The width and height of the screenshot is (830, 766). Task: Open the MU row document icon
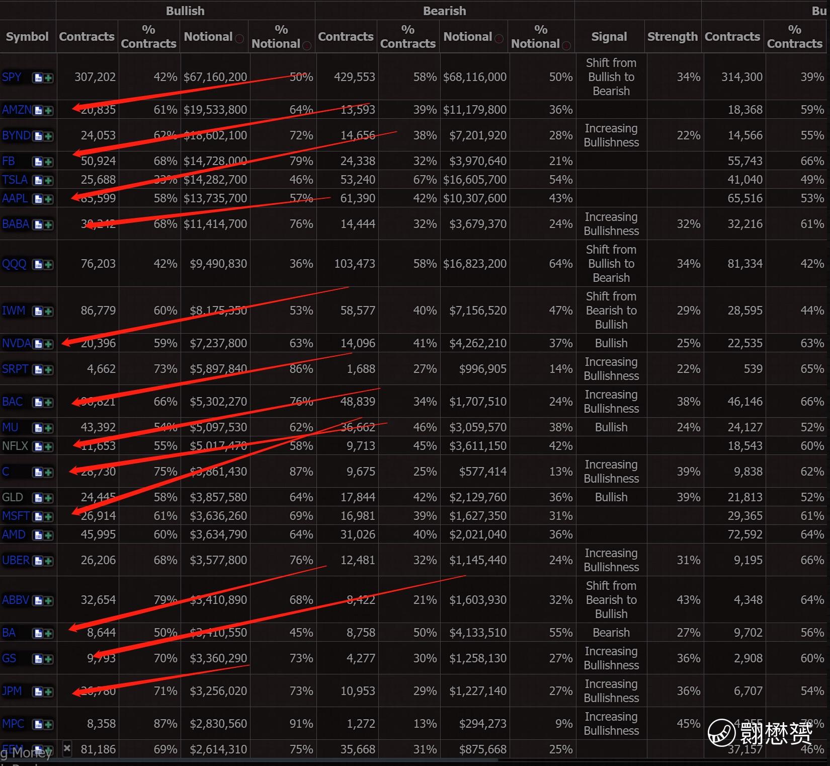click(38, 428)
